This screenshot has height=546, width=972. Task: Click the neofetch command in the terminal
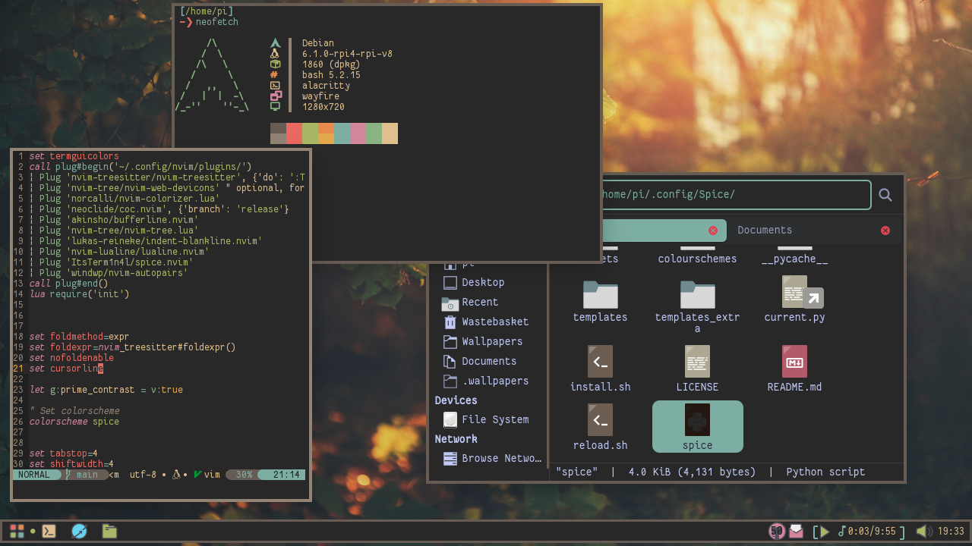tap(217, 22)
